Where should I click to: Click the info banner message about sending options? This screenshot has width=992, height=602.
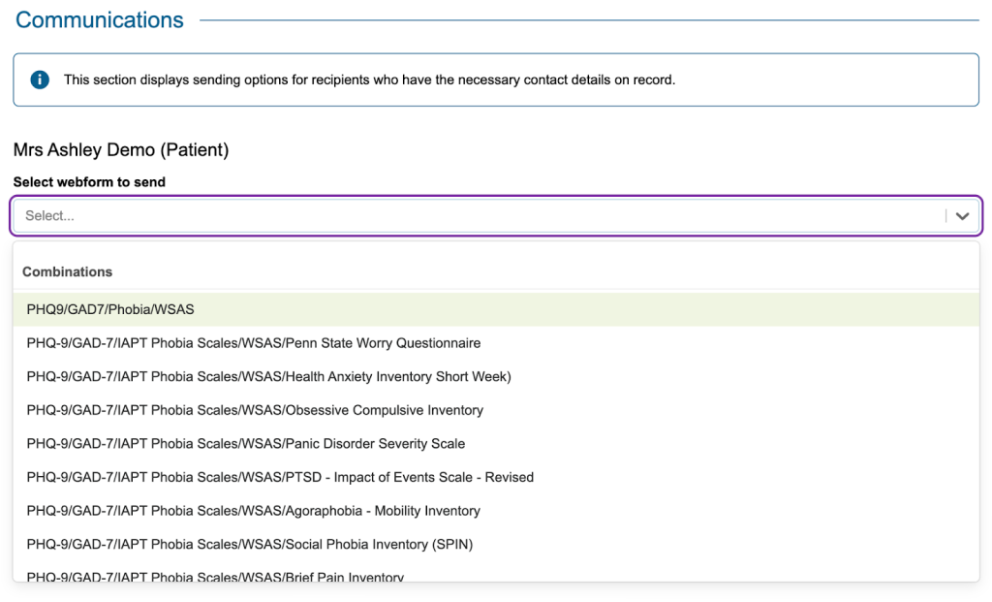click(369, 79)
